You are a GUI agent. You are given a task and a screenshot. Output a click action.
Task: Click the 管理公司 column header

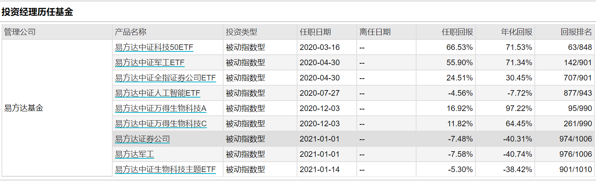20,32
